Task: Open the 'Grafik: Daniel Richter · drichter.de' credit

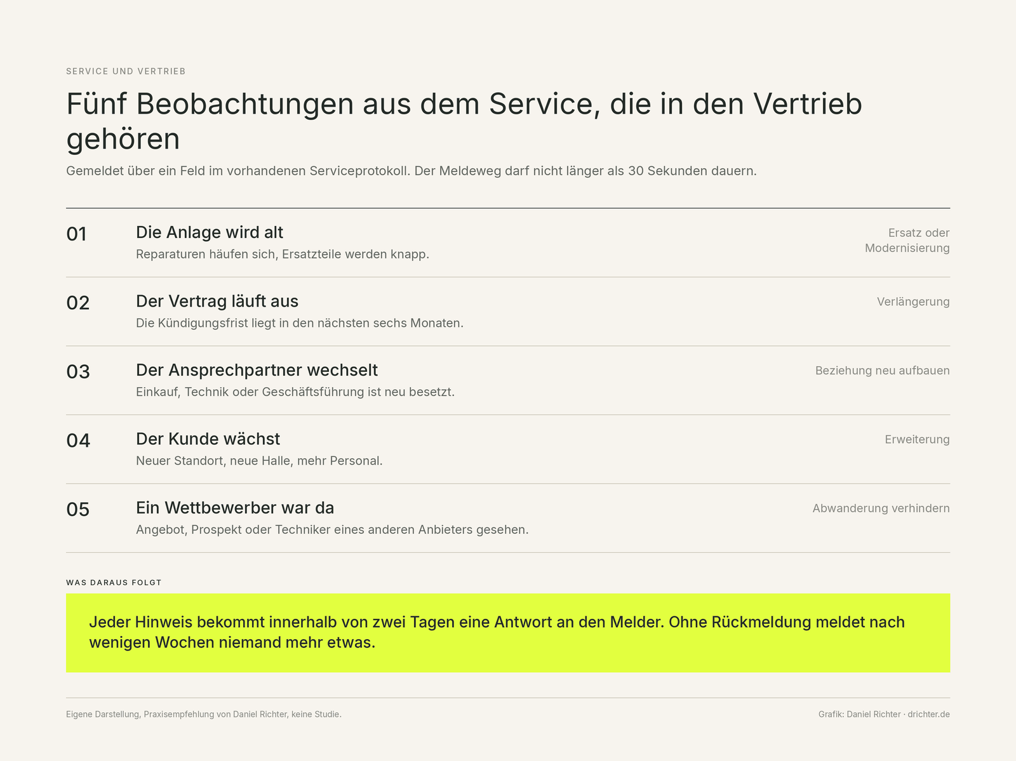Action: (x=884, y=715)
